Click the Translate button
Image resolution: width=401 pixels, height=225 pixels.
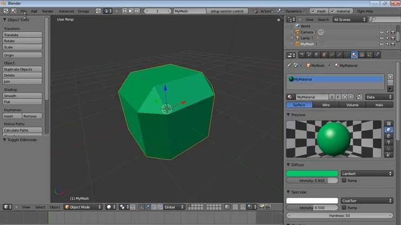pyautogui.click(x=23, y=35)
